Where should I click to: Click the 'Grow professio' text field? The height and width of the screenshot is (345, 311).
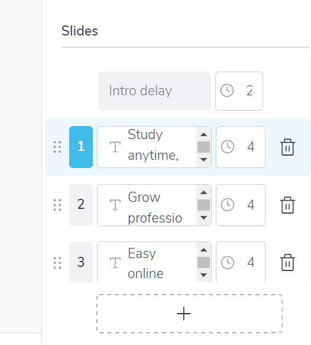154,205
